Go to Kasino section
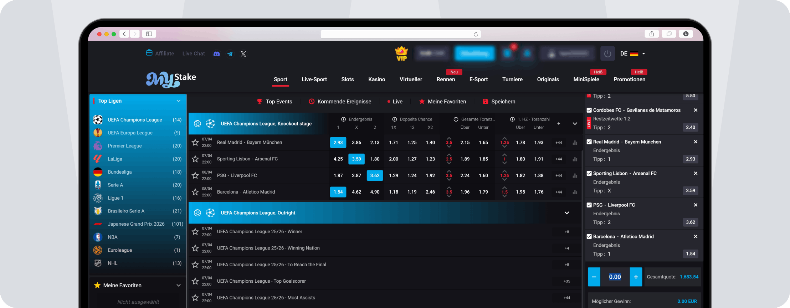Screen dimensions: 790x308 [x=377, y=79]
